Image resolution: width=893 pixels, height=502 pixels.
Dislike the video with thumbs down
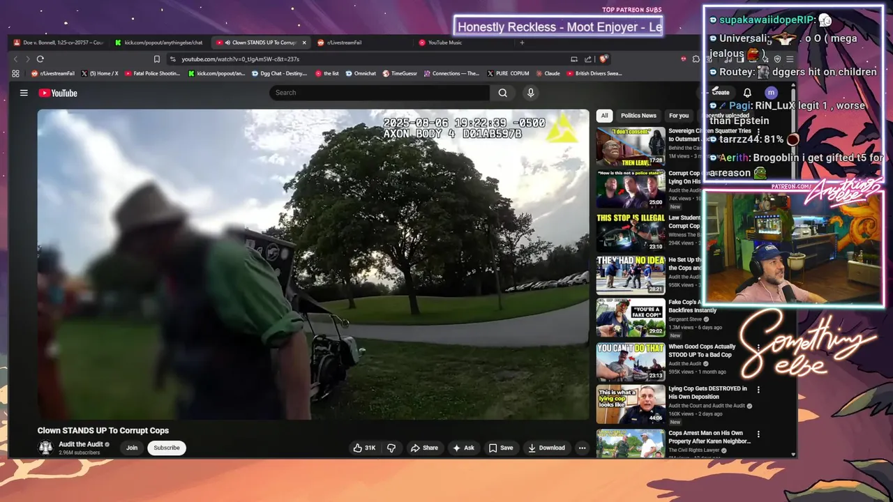(391, 448)
